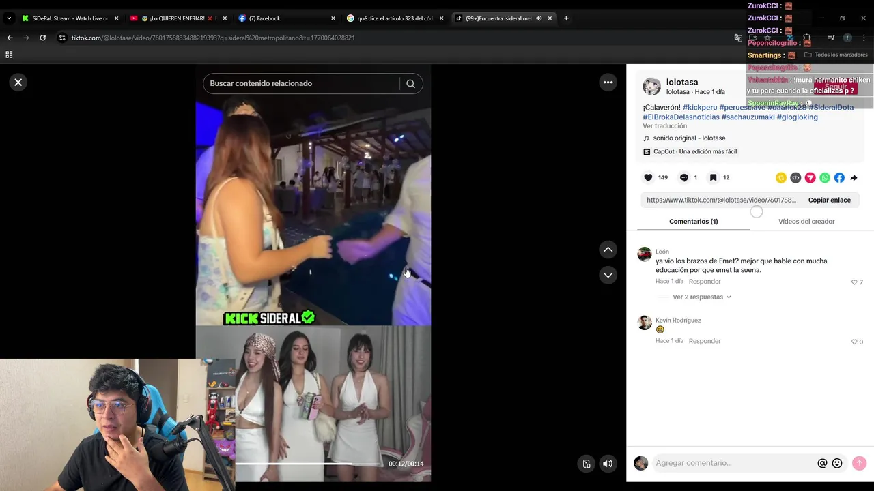Switch to the Comentarios (1) tab
This screenshot has width=874, height=491.
coord(693,221)
